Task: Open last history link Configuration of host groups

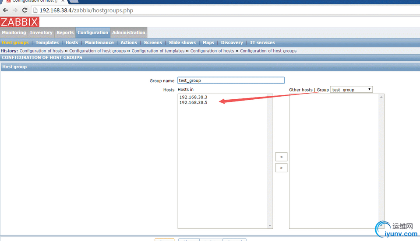Action: click(268, 51)
